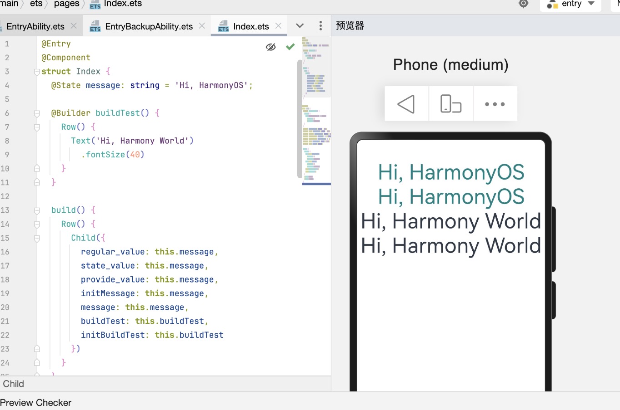
Task: Open the entry module configuration dropdown
Action: pos(570,4)
